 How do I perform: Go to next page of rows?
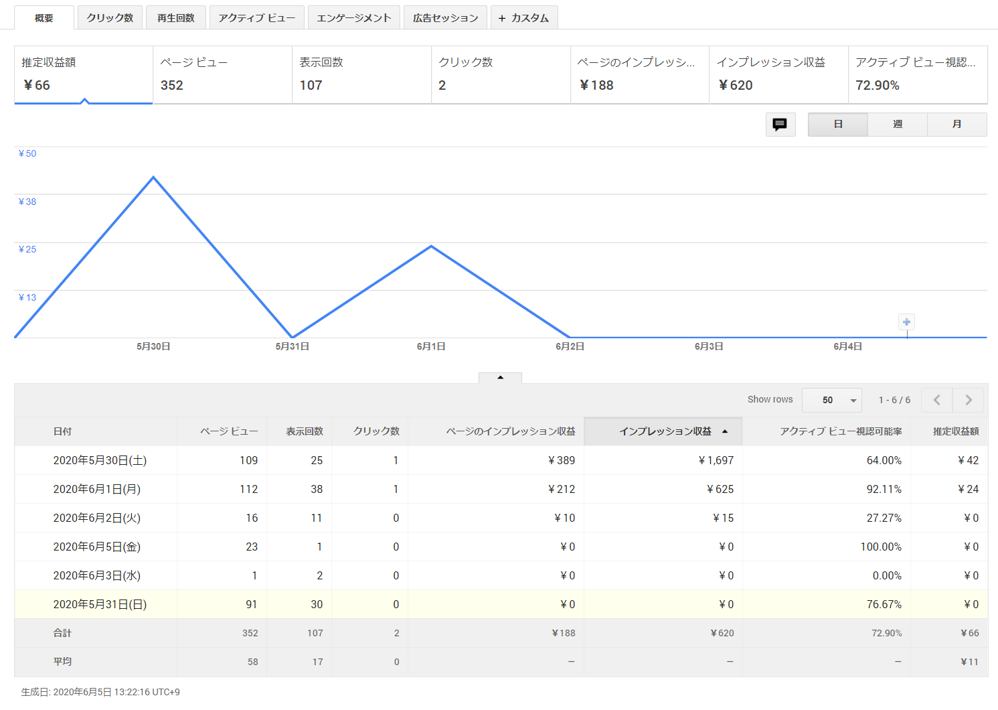968,400
